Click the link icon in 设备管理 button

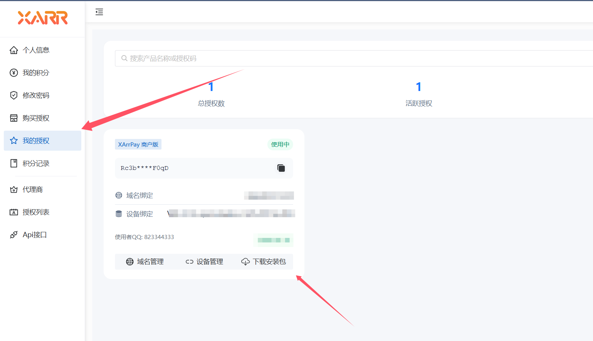pos(189,261)
